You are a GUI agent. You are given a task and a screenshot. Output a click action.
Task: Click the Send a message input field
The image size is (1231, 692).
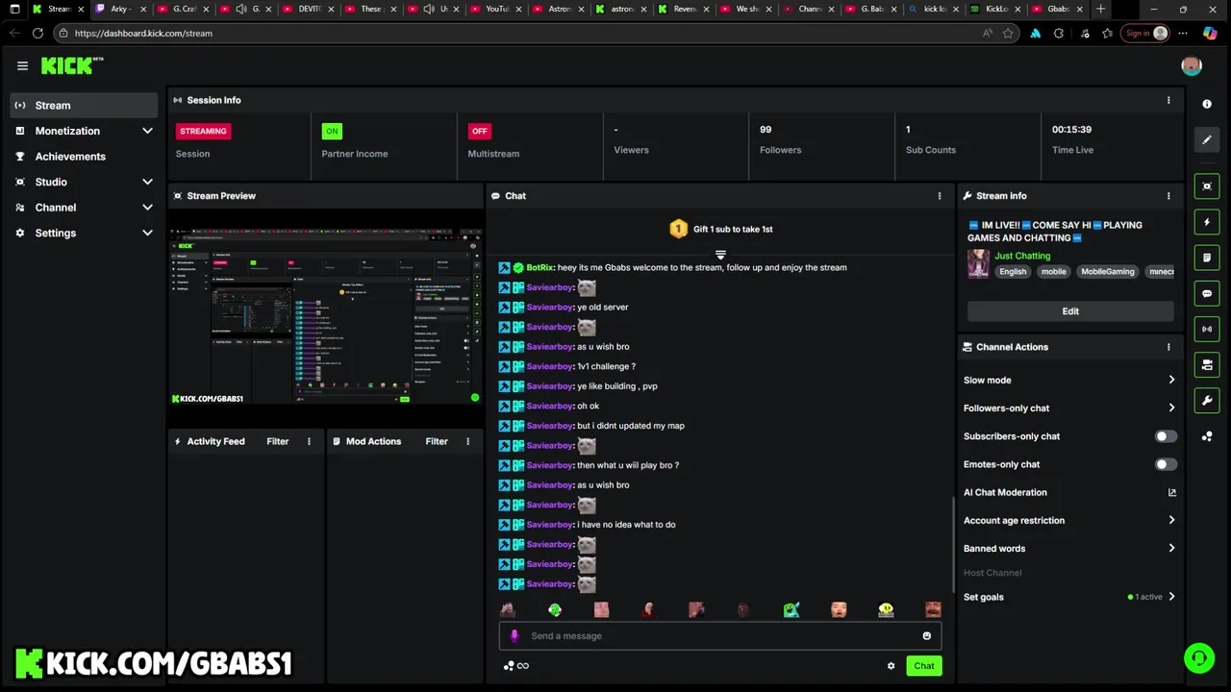[719, 635]
